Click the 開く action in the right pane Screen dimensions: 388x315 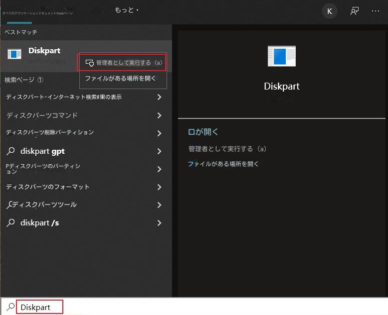coord(203,132)
